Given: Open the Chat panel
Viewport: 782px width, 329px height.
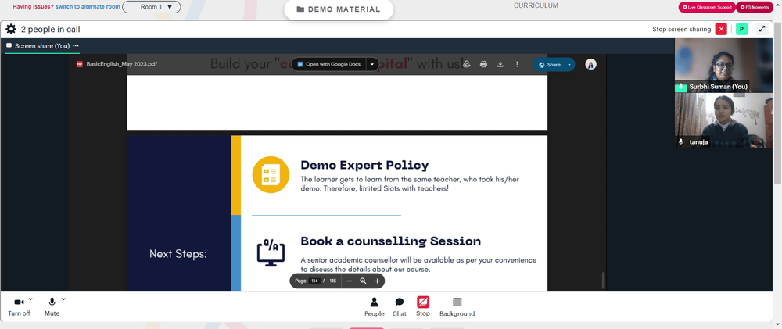Looking at the screenshot, I should [400, 306].
